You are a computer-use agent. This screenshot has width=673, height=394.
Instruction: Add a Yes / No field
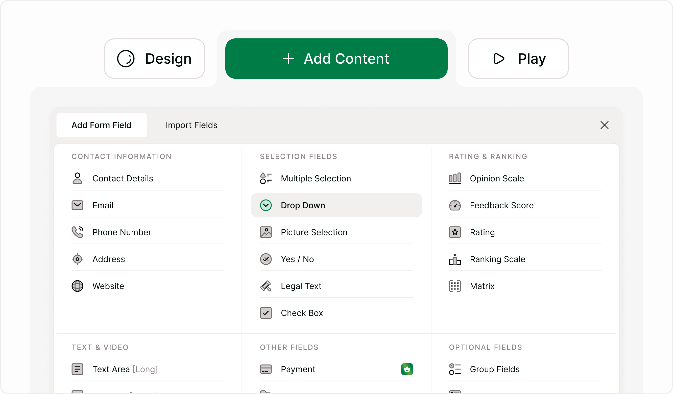[x=336, y=259]
